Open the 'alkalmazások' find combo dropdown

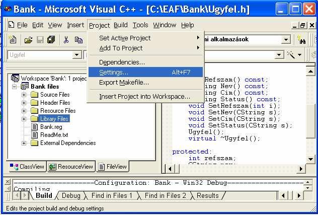pyautogui.click(x=286, y=40)
